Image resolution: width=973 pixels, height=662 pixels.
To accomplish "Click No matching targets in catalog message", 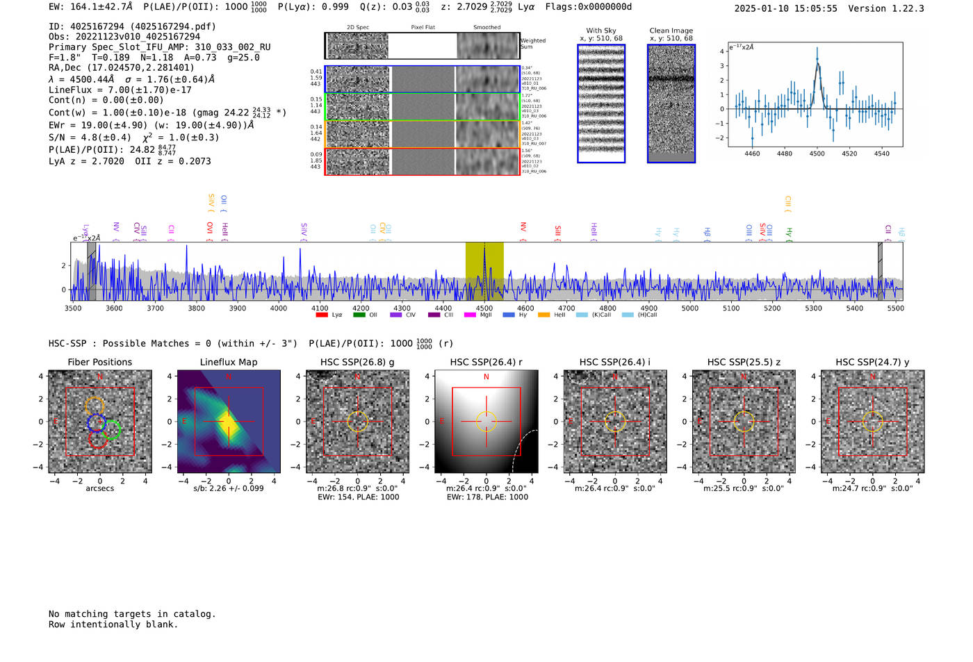I will coord(132,614).
